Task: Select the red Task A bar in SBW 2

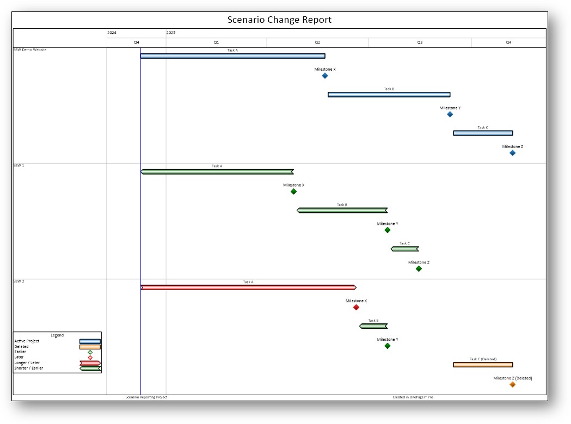Action: point(248,288)
